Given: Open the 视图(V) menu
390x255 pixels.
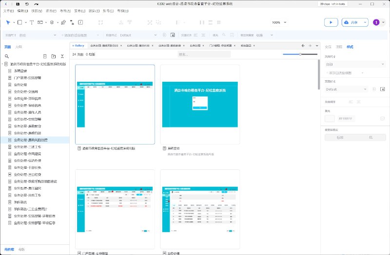Looking at the screenshot, I should click(x=37, y=11).
